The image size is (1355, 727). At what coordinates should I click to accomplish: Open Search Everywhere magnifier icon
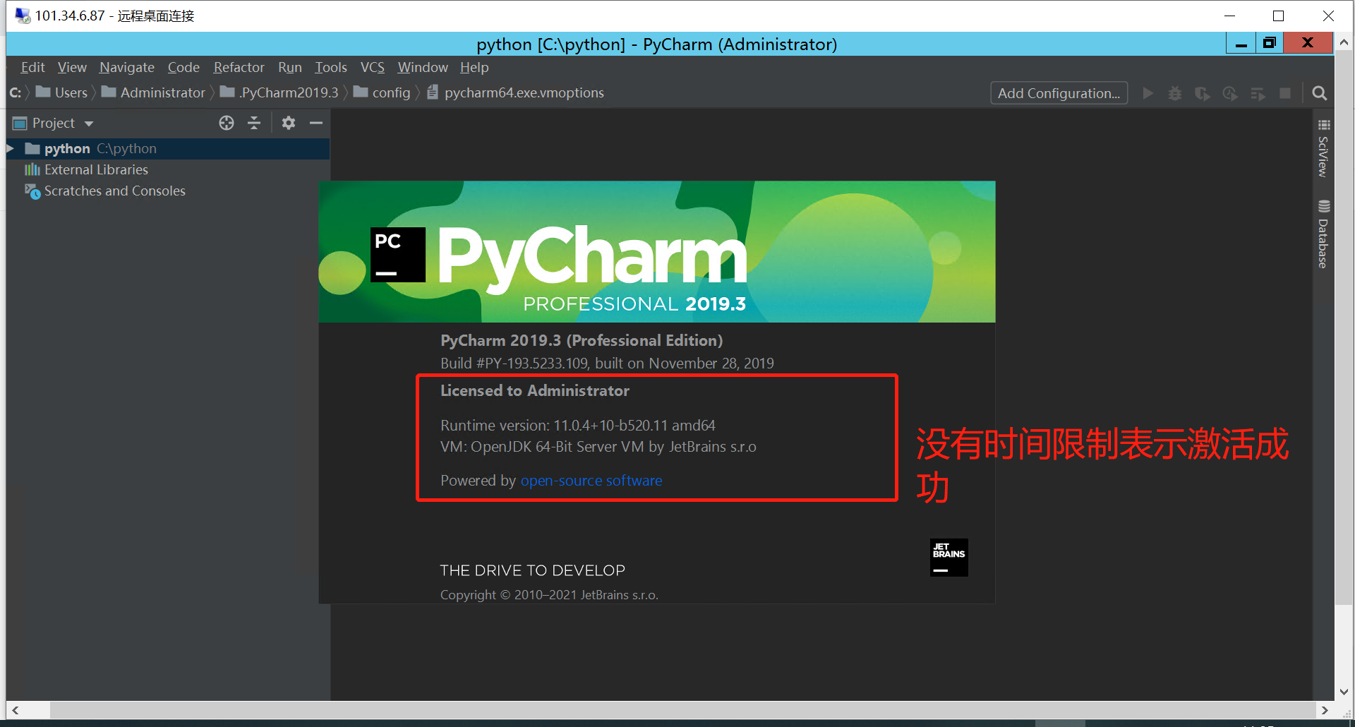[x=1319, y=93]
